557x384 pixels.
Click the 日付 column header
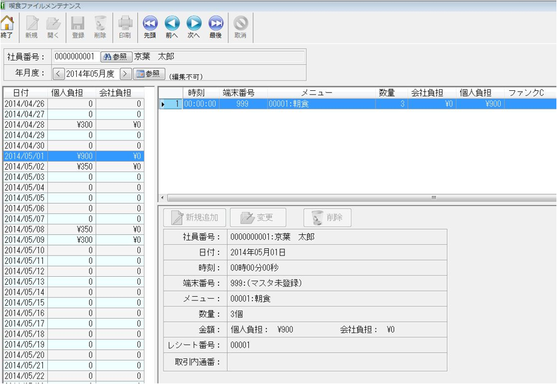point(25,93)
